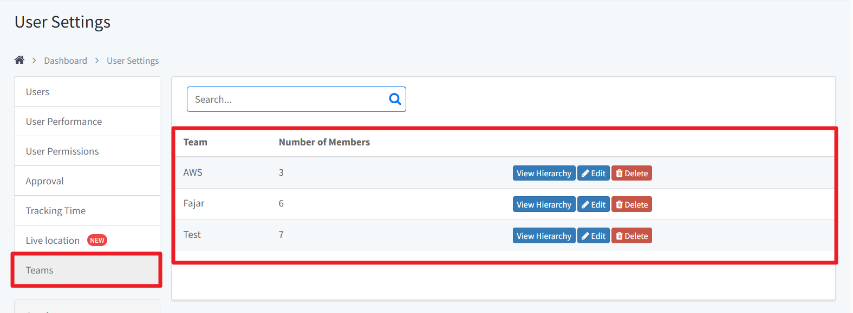Open User Permissions in sidebar
The image size is (853, 313).
coord(62,151)
